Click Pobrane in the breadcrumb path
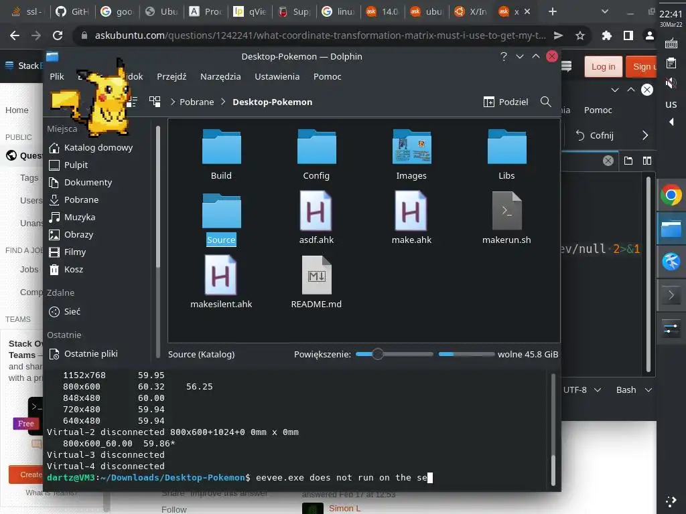The image size is (686, 514). [197, 102]
